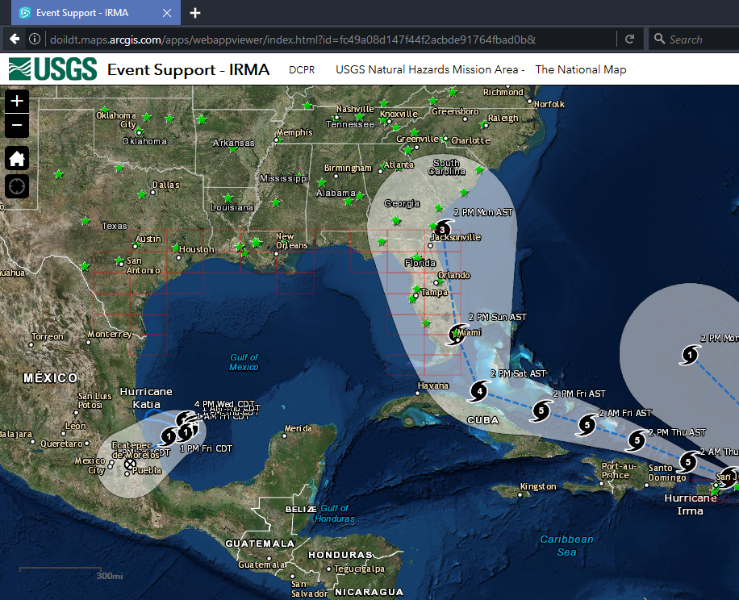Zoom out of the map
This screenshot has height=600, width=739.
pos(17,125)
